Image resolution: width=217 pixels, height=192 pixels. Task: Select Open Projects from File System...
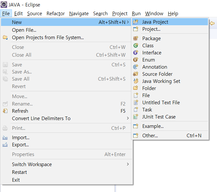[66, 38]
